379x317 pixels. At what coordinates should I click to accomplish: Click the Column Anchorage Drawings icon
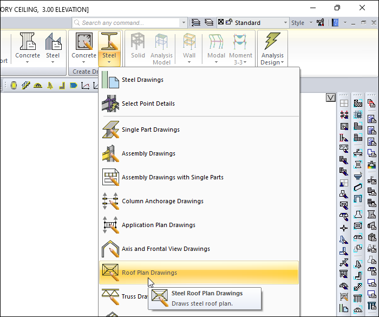coord(110,201)
